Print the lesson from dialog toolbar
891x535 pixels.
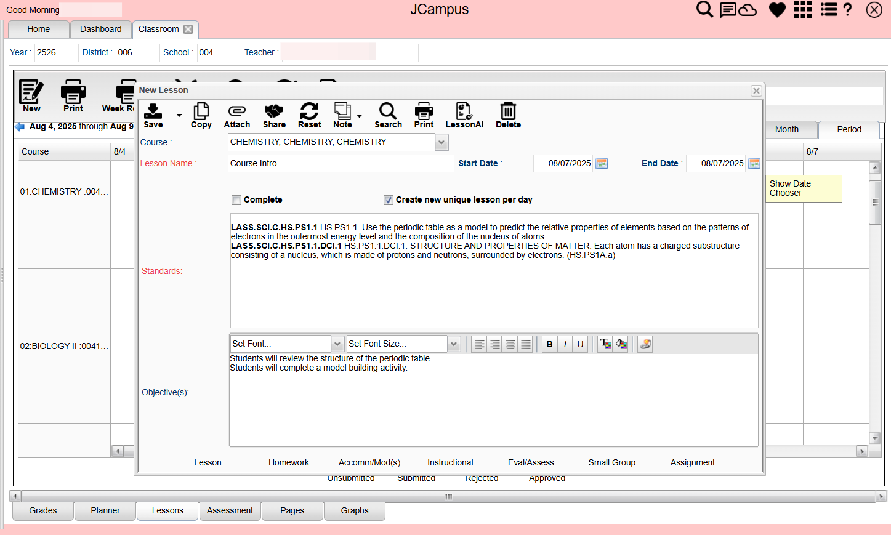click(x=424, y=116)
